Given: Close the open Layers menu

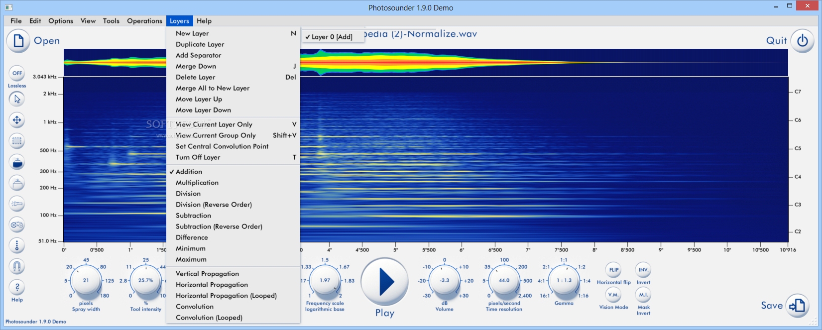Looking at the screenshot, I should point(179,21).
